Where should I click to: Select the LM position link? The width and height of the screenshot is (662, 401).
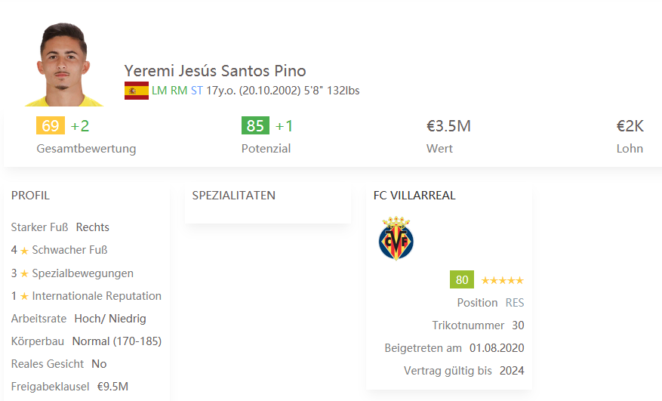159,91
